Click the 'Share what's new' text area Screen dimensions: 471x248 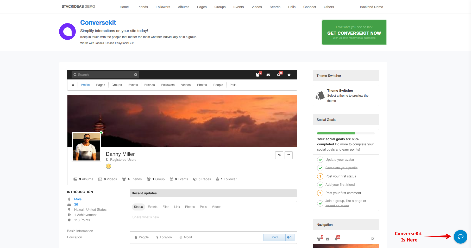tap(213, 221)
